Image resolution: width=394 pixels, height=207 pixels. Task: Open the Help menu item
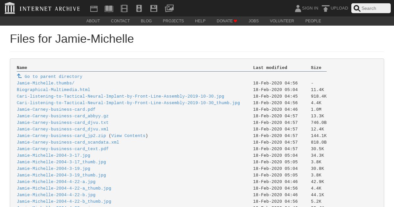click(200, 21)
